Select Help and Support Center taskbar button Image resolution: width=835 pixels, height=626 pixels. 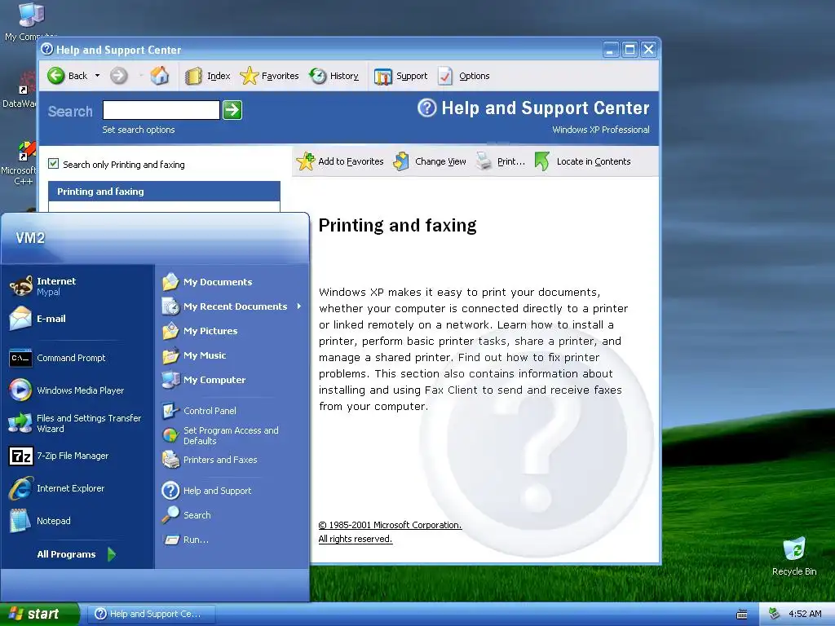click(151, 614)
